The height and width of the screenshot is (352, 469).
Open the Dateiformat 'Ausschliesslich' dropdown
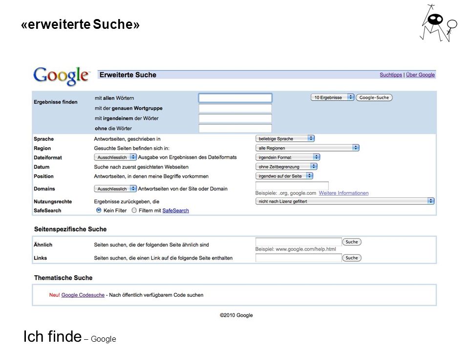point(115,157)
